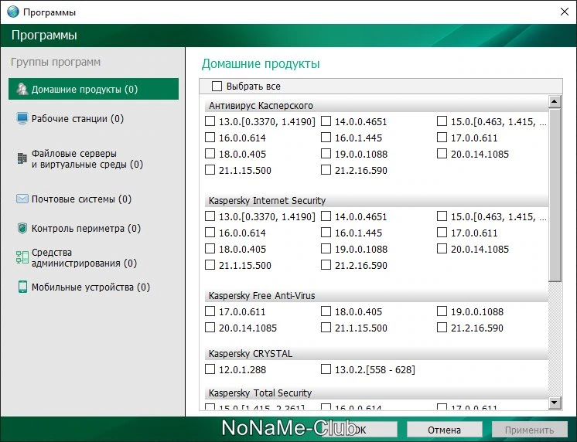
Task: Click the Домашние продукты people icon
Action: point(22,89)
